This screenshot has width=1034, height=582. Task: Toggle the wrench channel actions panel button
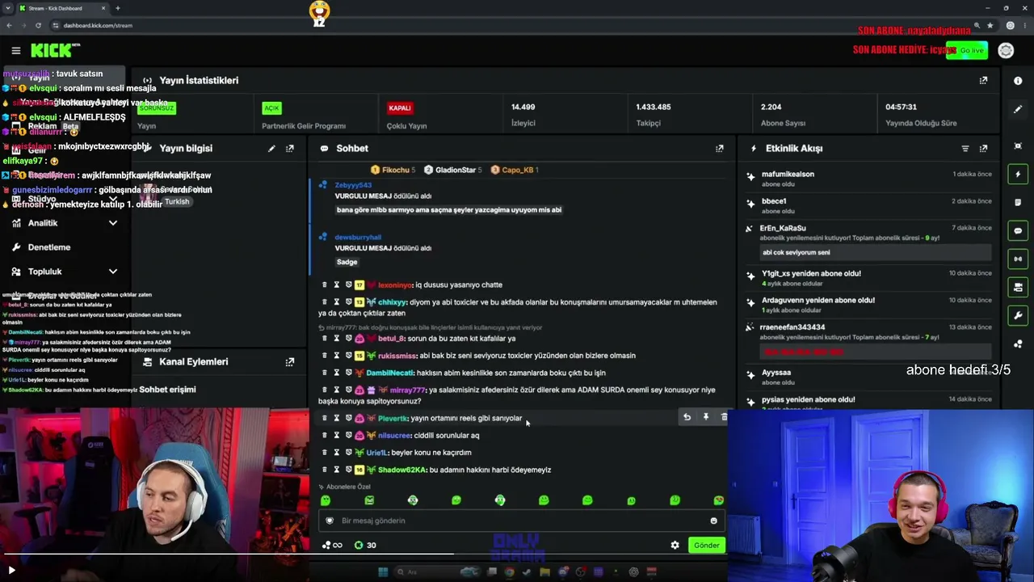(1018, 315)
